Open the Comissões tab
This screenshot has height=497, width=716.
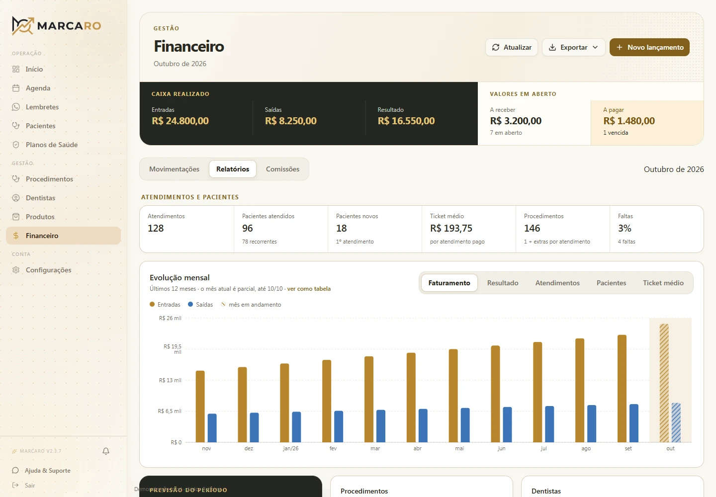282,169
